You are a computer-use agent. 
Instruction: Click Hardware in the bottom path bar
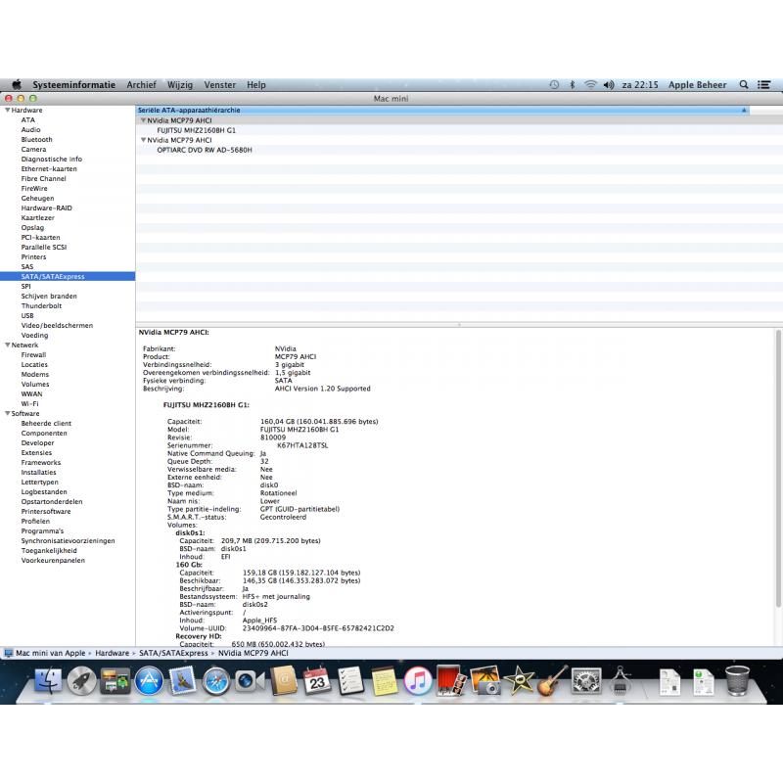pyautogui.click(x=112, y=653)
